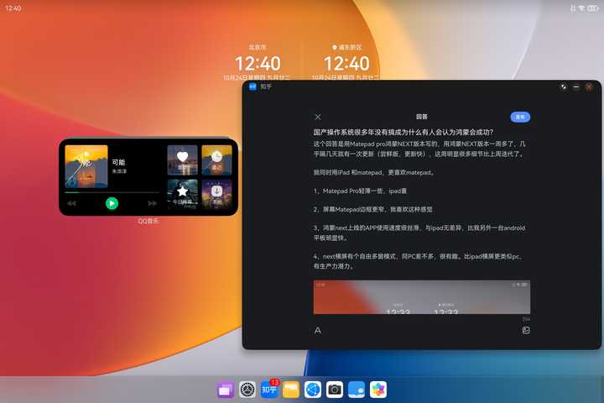Screen dimensions: 604x403
Task: Click the paragraph starting with 2、屏幕Matepad
Action: [x=372, y=209]
